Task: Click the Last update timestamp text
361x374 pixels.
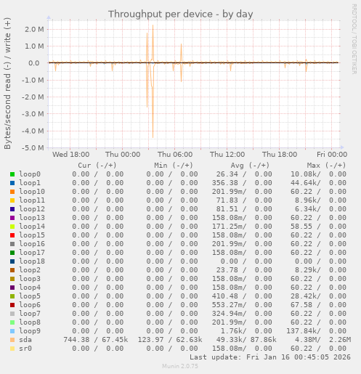Action: (270, 357)
